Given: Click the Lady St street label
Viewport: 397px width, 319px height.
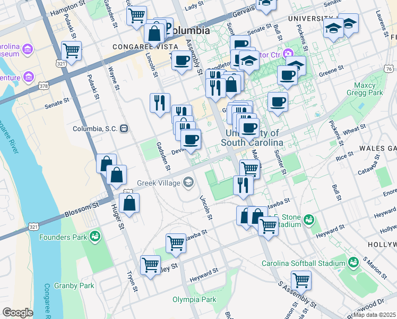Looking at the screenshot, I should click(x=194, y=6).
